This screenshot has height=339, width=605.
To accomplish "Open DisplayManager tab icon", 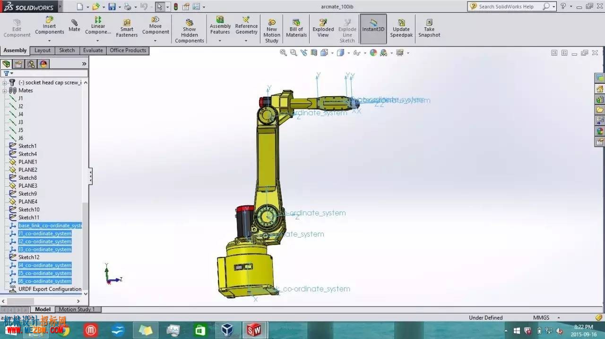I will point(43,64).
